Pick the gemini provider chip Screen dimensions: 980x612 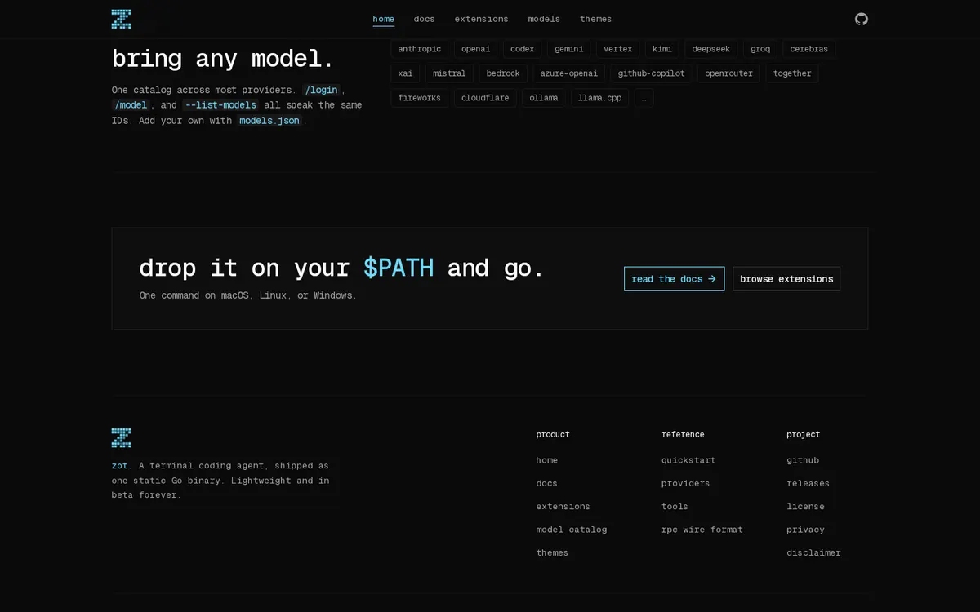[569, 49]
